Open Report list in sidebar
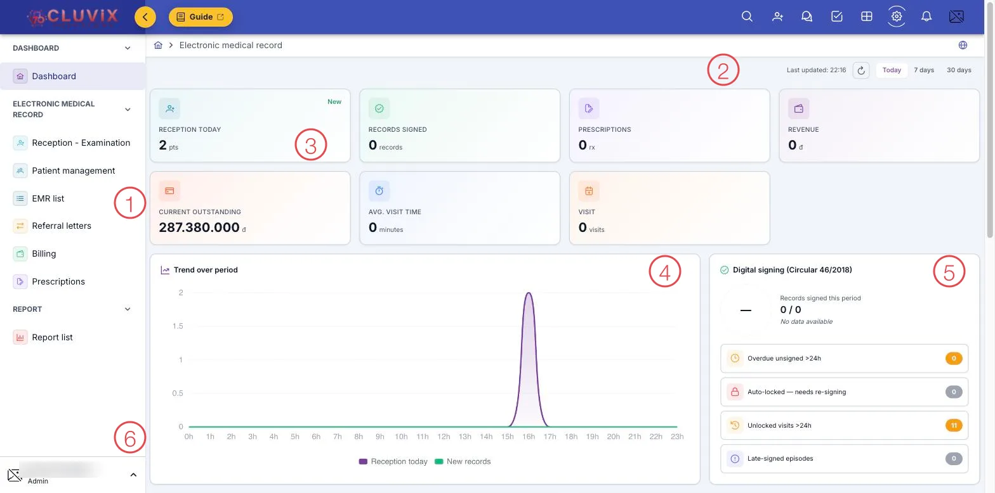 [x=72, y=337]
